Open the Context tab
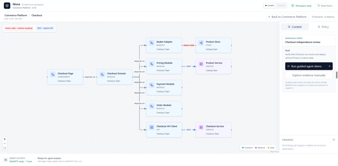338x166 pixels. 295,27
